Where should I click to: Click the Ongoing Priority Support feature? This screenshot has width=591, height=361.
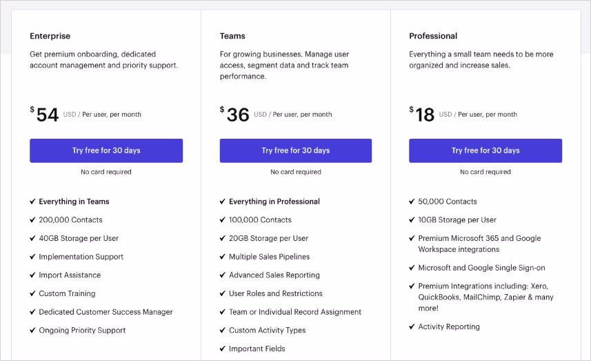82,331
